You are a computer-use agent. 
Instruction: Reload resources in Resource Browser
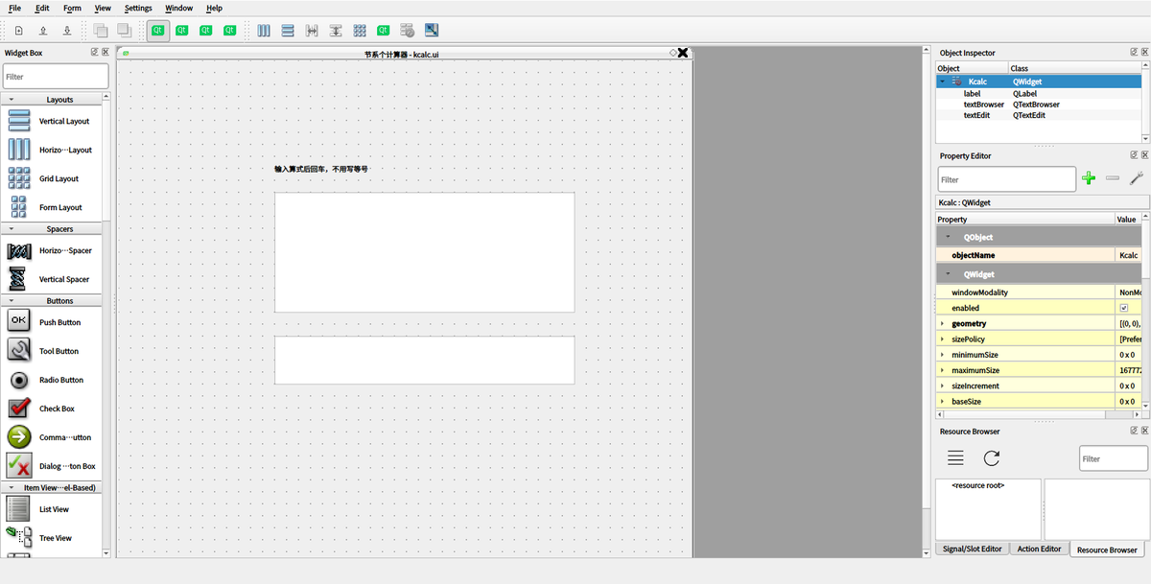point(992,458)
